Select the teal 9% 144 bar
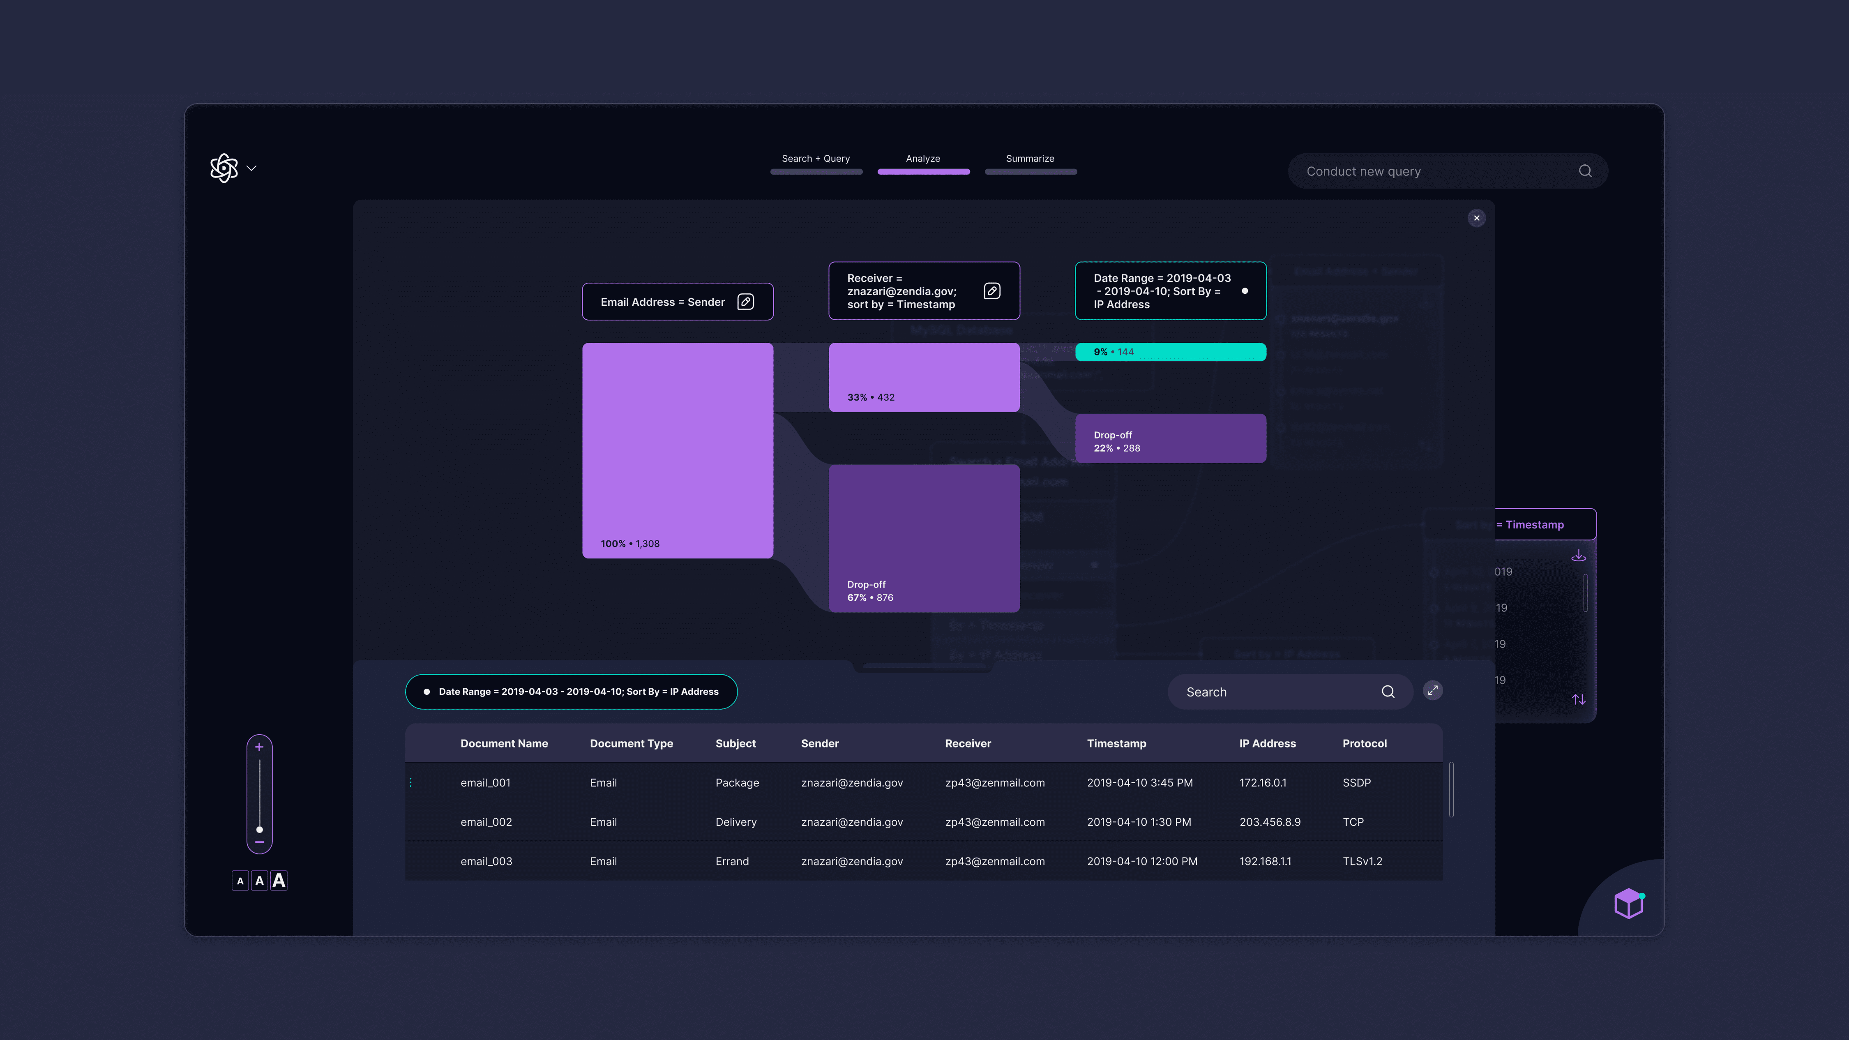Viewport: 1849px width, 1040px height. [x=1170, y=352]
